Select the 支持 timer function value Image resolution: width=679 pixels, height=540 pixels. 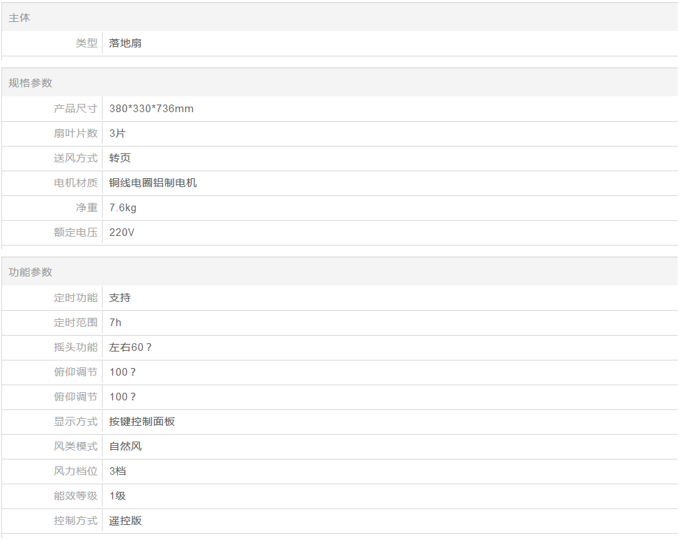pos(120,298)
